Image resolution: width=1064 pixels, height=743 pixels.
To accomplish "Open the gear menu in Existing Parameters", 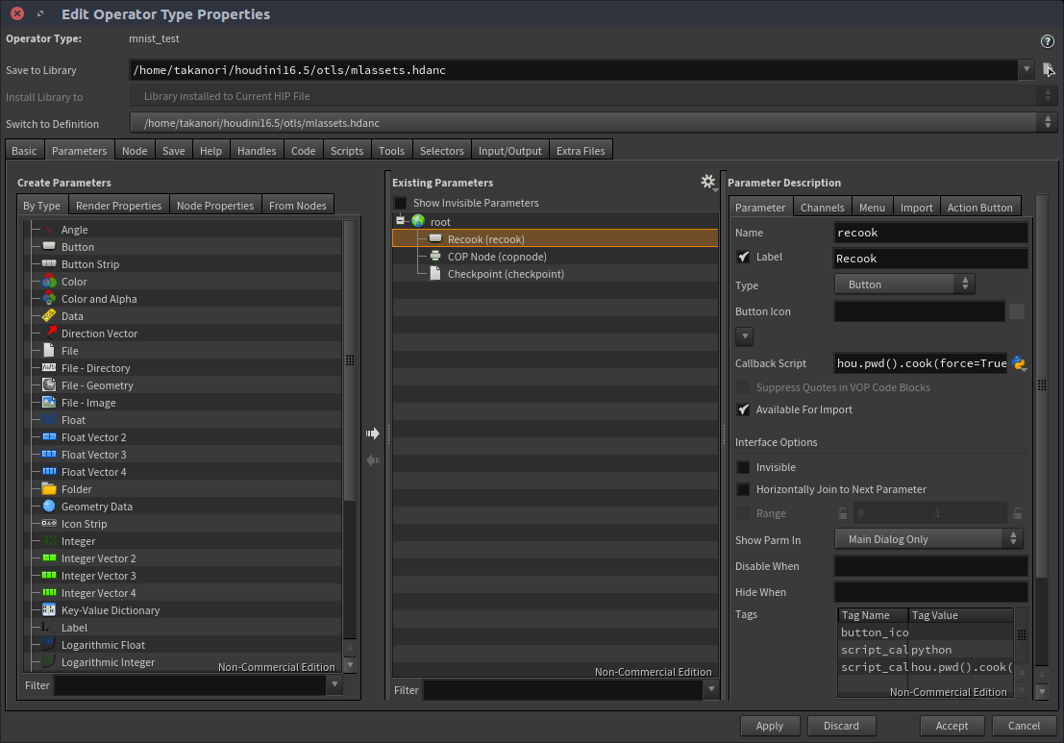I will pos(709,182).
